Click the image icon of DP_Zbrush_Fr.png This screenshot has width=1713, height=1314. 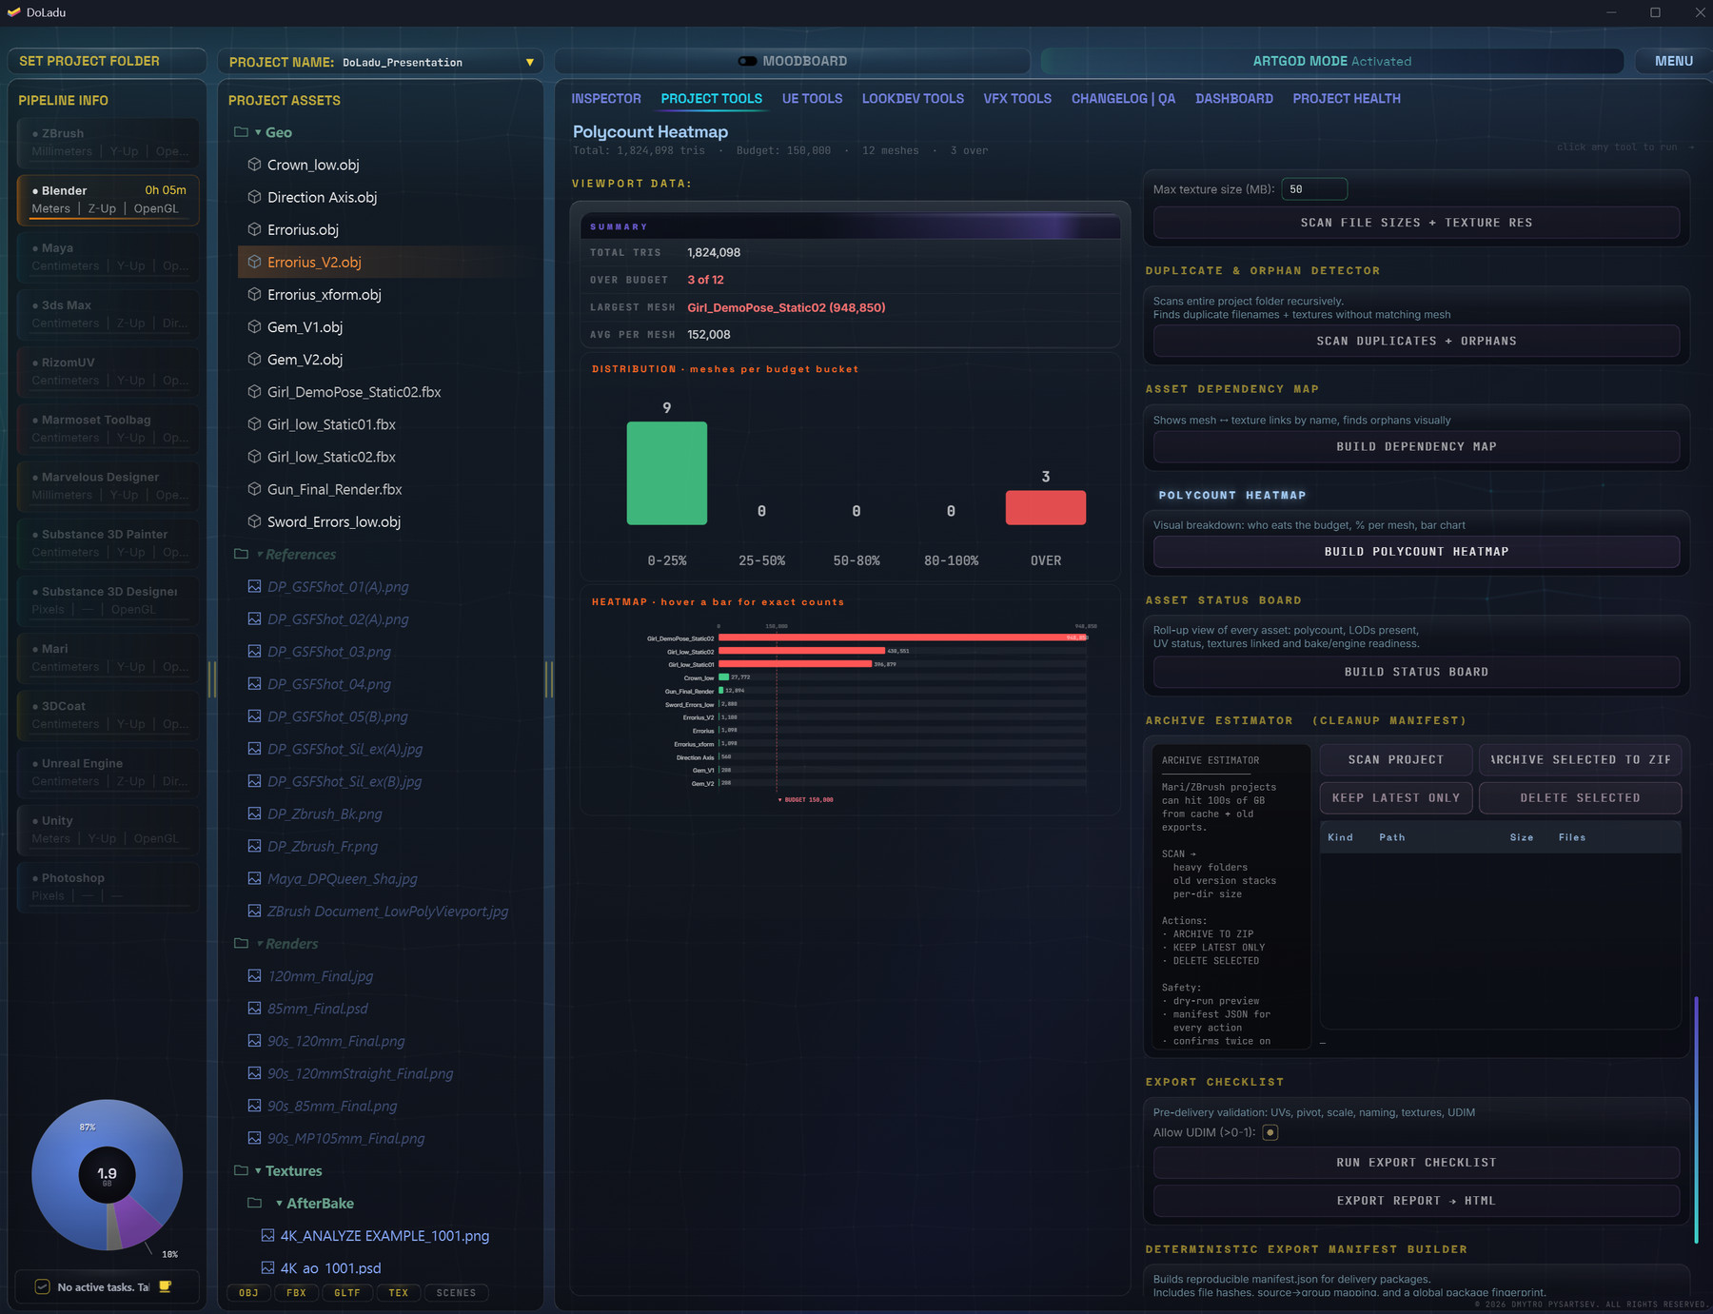point(254,846)
